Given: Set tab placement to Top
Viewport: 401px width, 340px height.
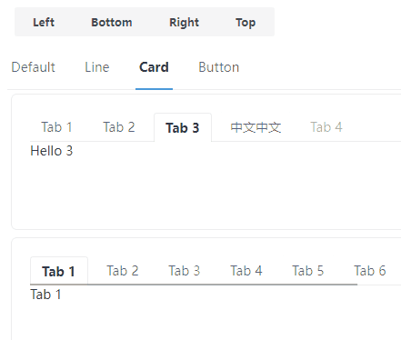Looking at the screenshot, I should [x=246, y=22].
